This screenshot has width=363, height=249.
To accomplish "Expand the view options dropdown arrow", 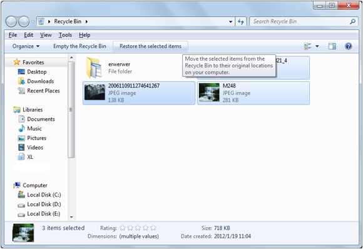I will pyautogui.click(x=317, y=46).
